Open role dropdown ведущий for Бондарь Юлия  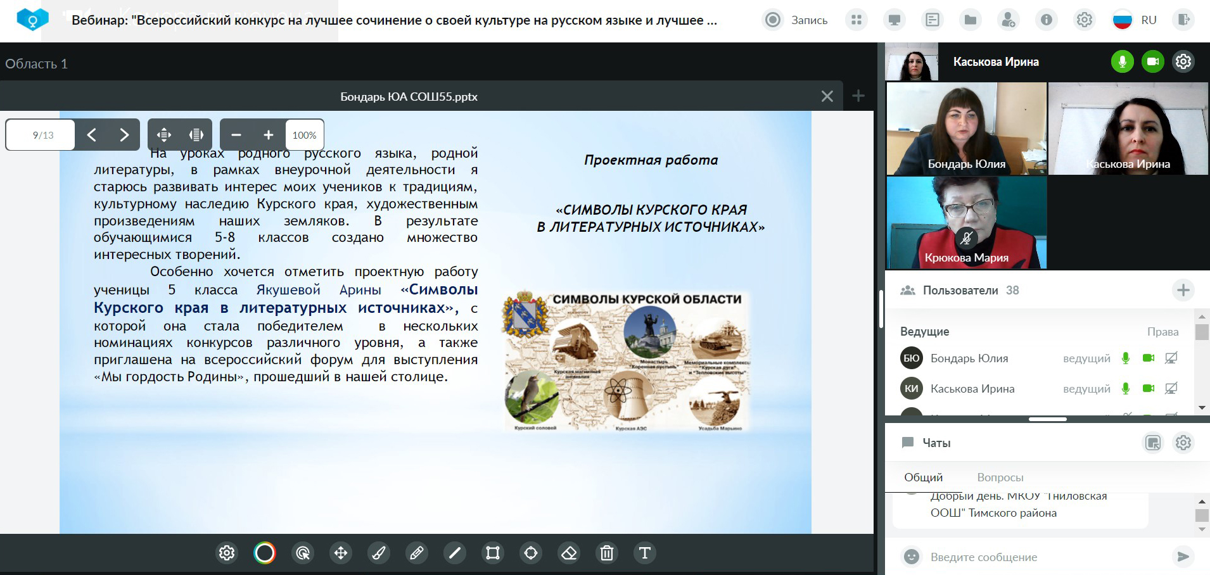1086,358
